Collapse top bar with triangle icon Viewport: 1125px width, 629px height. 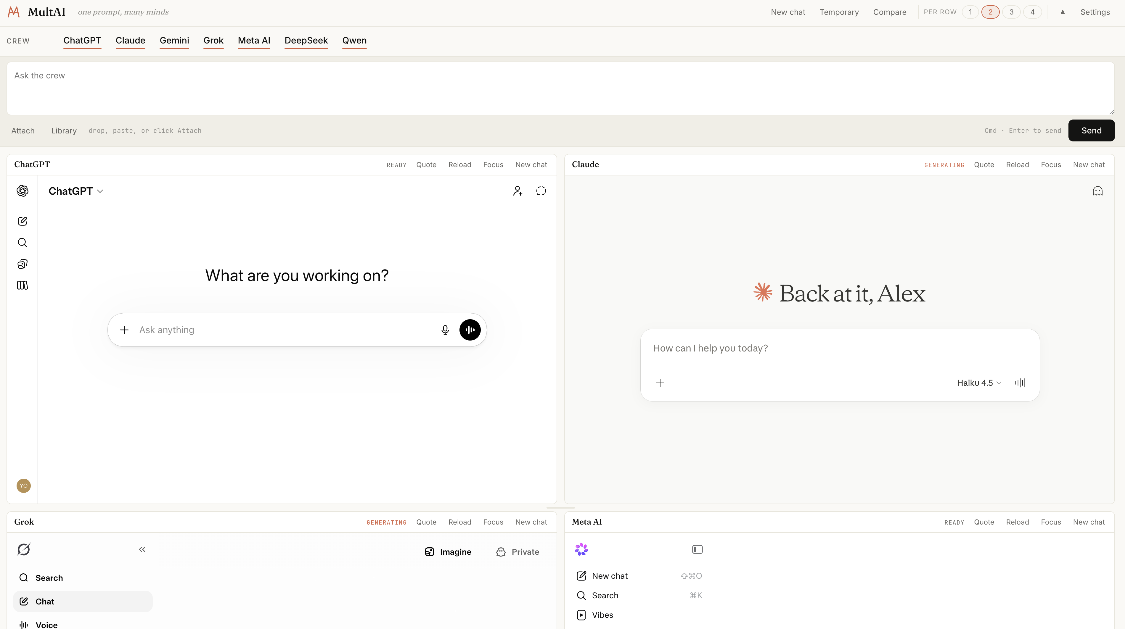[1063, 12]
